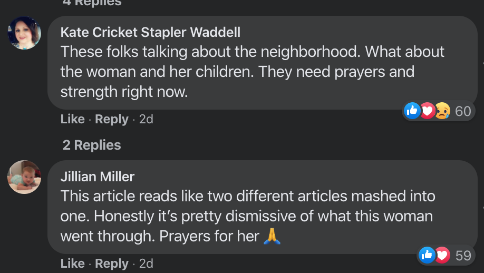Open Jillian Miller's name link
The height and width of the screenshot is (273, 484).
tap(98, 177)
